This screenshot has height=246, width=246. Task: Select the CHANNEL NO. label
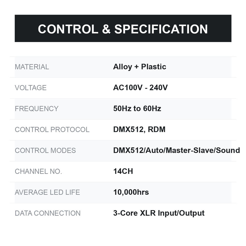coord(38,171)
